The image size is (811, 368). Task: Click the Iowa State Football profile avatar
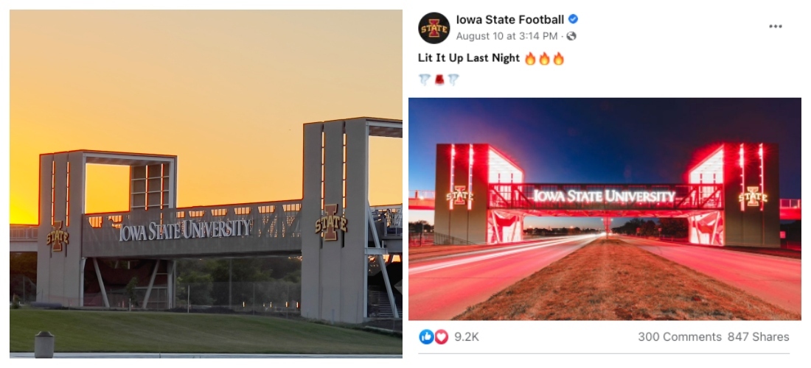coord(434,28)
